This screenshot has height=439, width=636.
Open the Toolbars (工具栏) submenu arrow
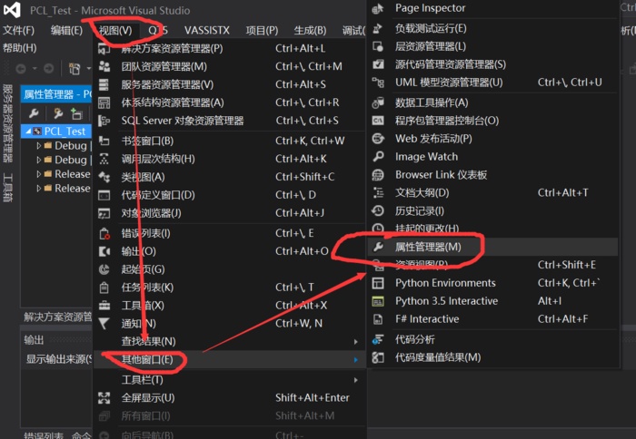coord(356,380)
